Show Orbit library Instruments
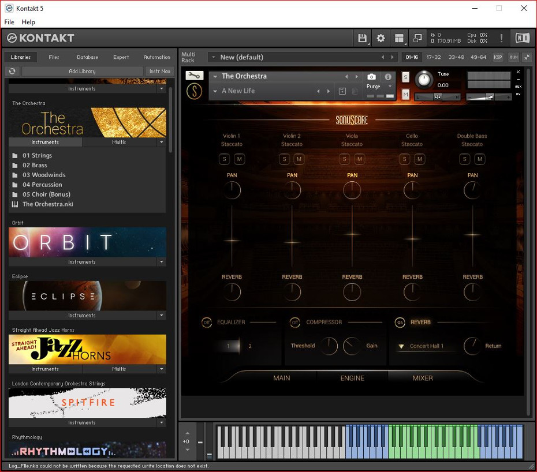Image resolution: width=537 pixels, height=472 pixels. pyautogui.click(x=82, y=262)
